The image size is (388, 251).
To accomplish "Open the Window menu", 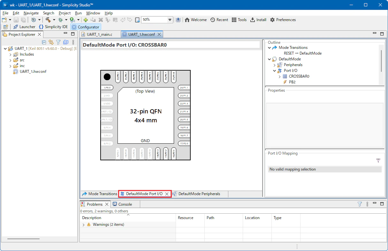I will [93, 13].
